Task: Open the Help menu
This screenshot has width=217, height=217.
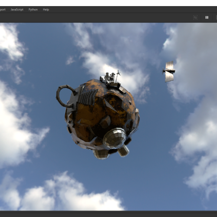Action: pos(46,10)
